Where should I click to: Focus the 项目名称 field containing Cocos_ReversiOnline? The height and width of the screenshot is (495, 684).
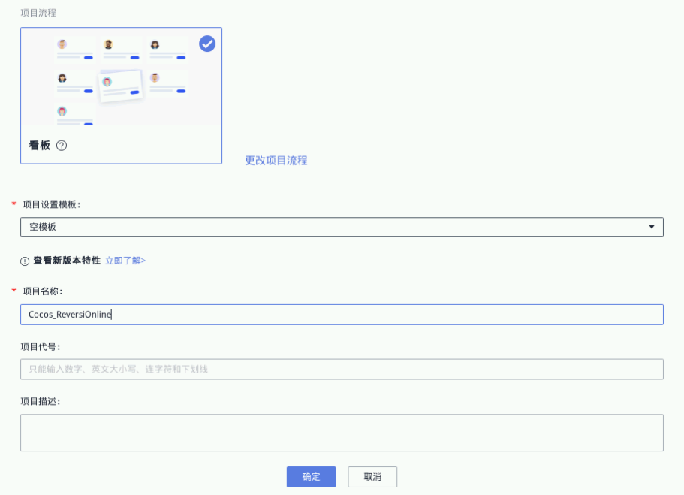(x=342, y=315)
